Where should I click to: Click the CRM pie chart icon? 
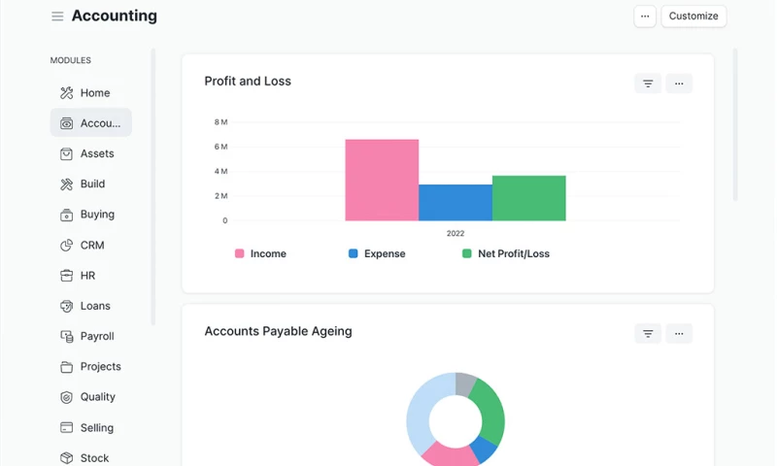coord(66,246)
